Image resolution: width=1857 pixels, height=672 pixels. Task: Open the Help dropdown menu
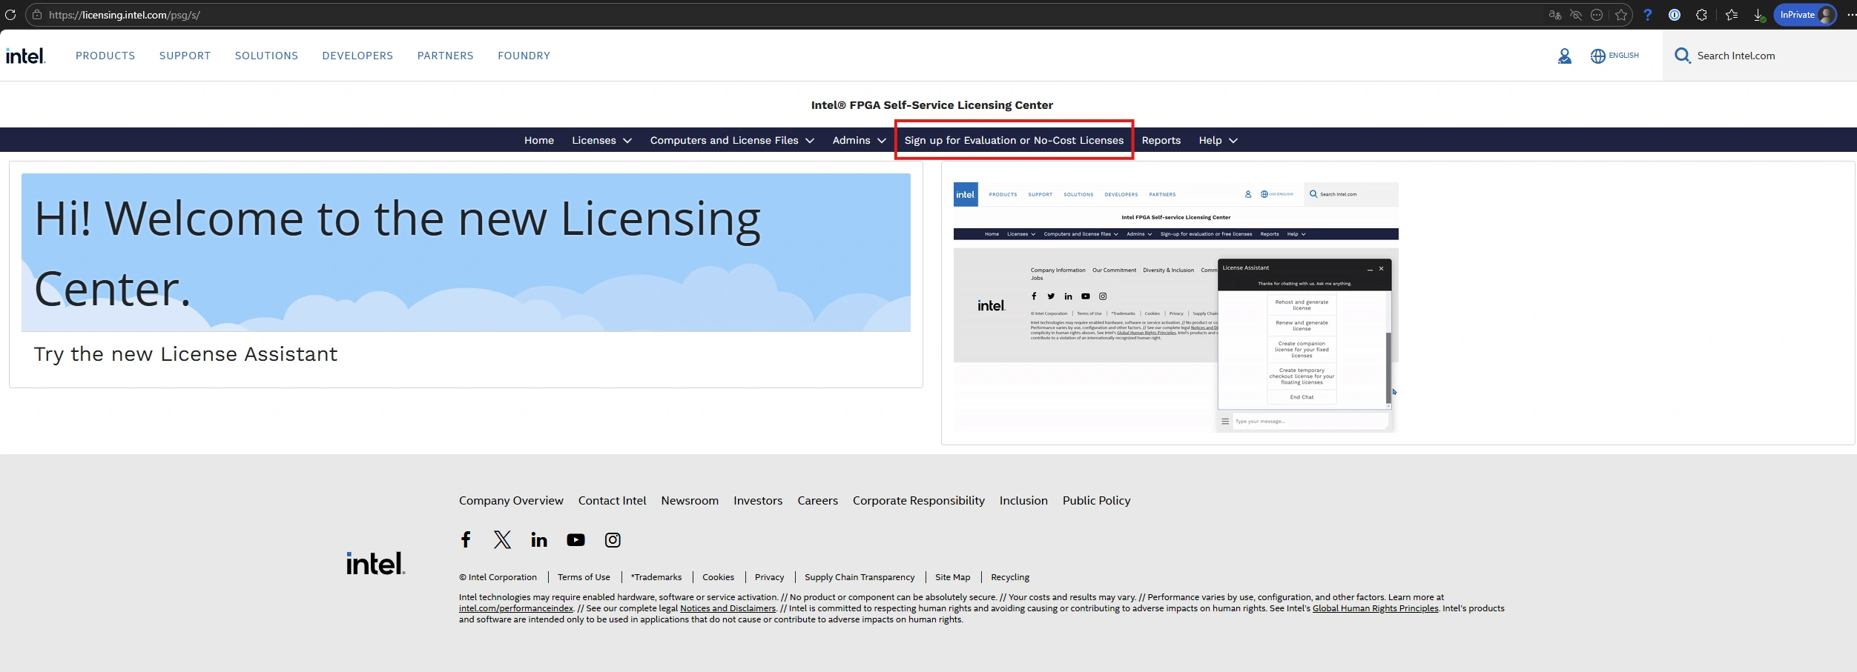point(1218,140)
